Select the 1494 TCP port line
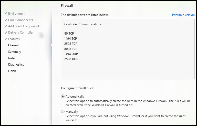197x126 pixels. pyautogui.click(x=71, y=38)
